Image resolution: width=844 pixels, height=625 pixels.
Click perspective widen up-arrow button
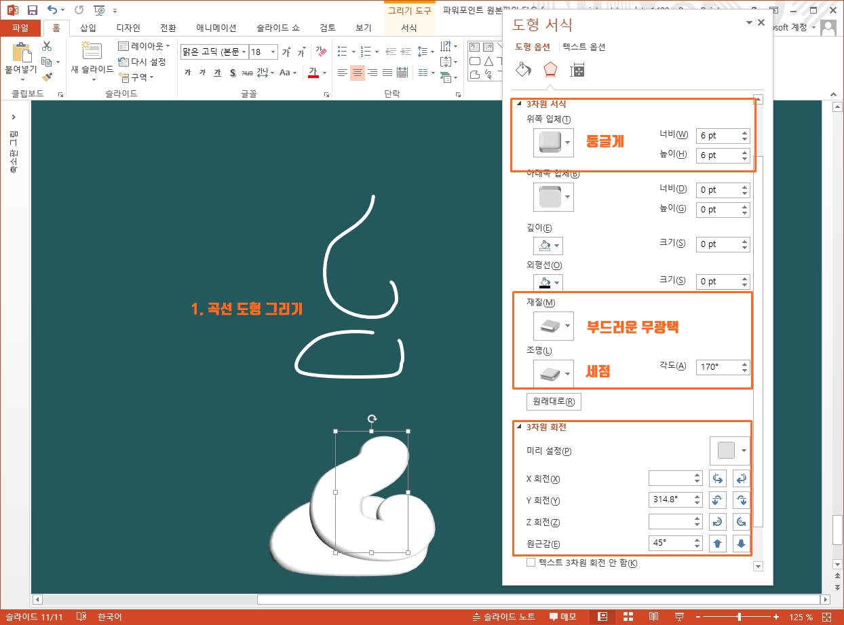coord(718,544)
